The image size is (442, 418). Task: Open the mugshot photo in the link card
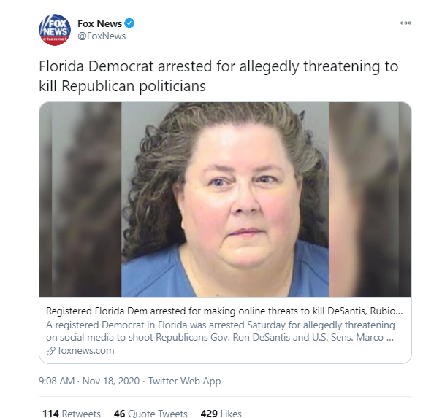pyautogui.click(x=225, y=199)
